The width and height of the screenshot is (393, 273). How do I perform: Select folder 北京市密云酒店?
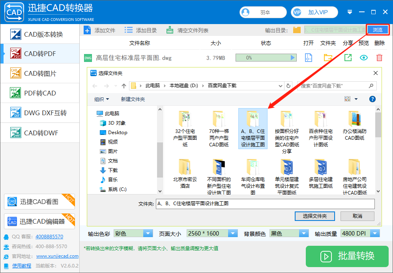[x=185, y=174]
